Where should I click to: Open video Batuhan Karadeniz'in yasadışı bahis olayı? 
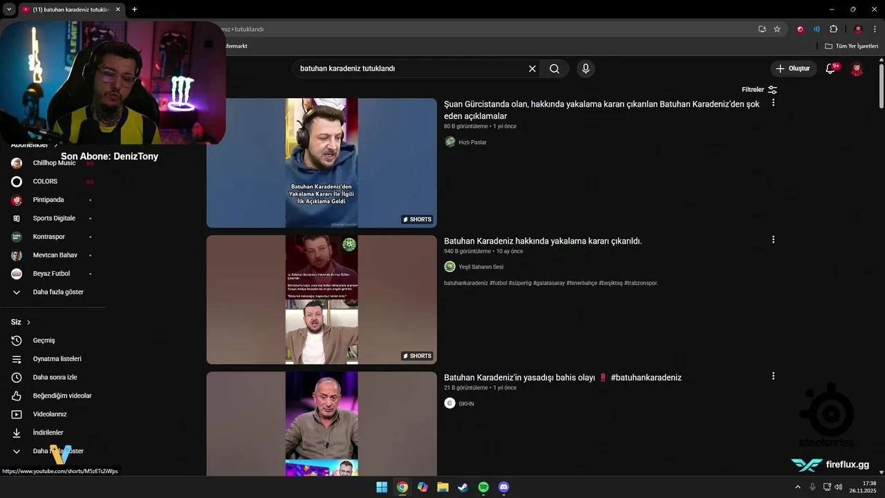[563, 378]
